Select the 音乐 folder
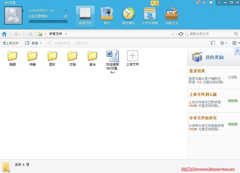The width and height of the screenshot is (240, 173). click(x=92, y=59)
